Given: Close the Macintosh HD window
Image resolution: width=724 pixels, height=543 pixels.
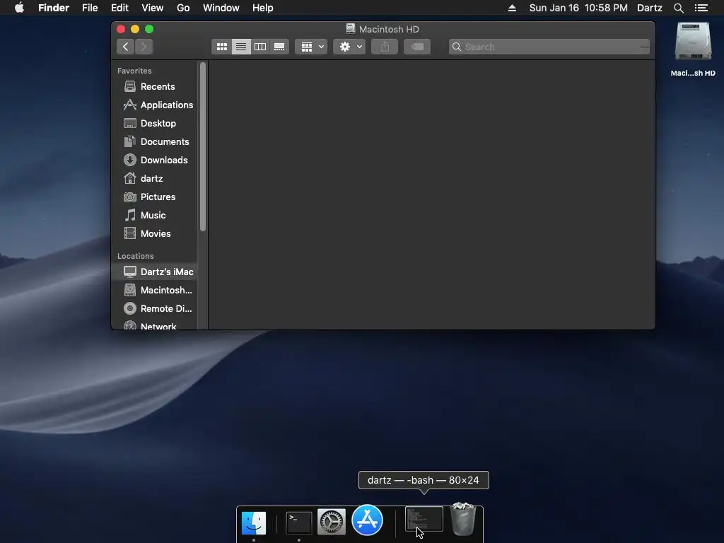Looking at the screenshot, I should (x=121, y=29).
